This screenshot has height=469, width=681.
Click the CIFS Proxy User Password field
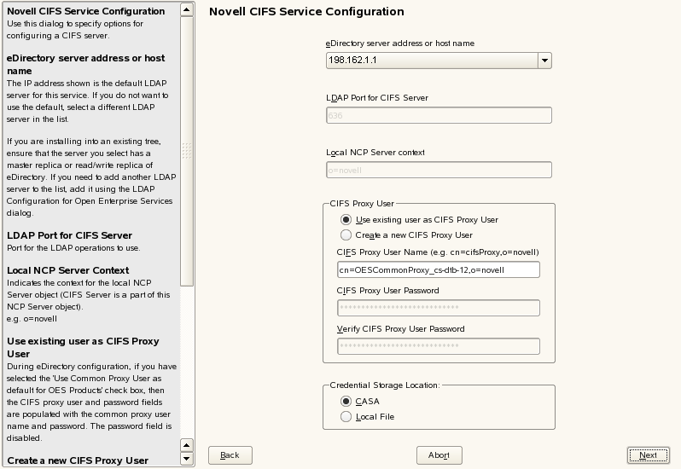coord(439,308)
